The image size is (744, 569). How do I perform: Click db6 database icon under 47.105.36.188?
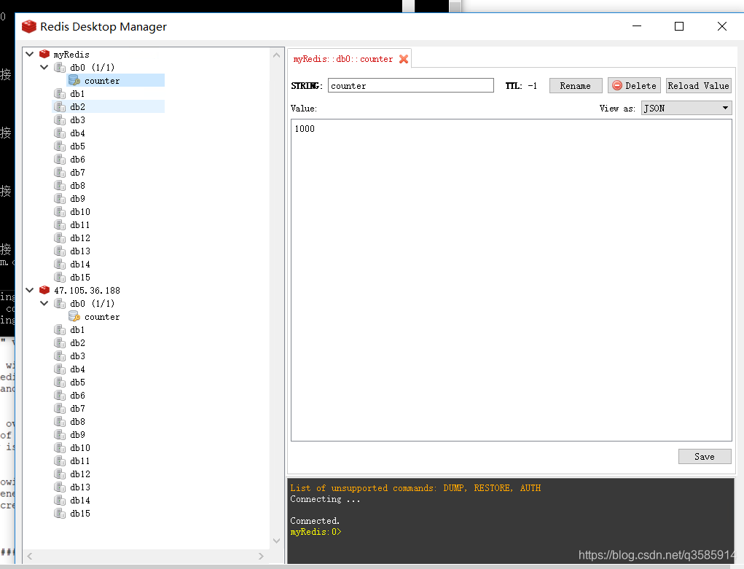(60, 396)
